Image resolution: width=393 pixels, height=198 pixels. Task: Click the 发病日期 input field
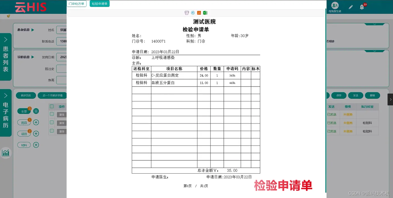coord(61,57)
